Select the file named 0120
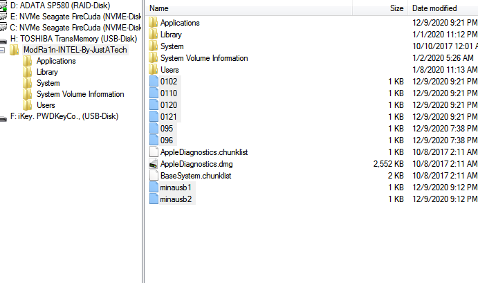The height and width of the screenshot is (283, 478). (169, 105)
